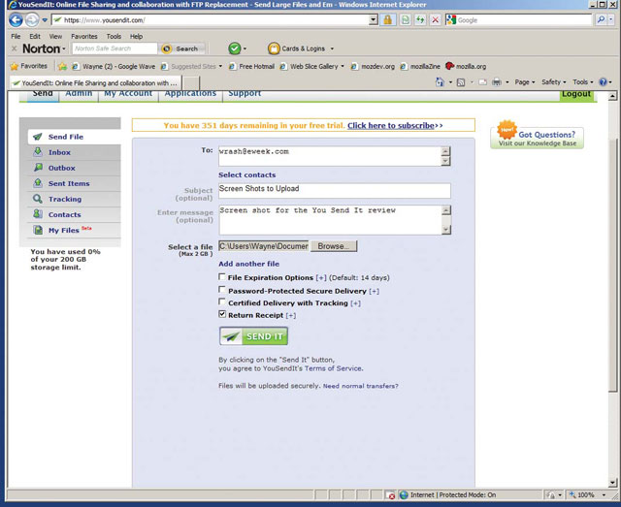Open the Page toolbar dropdown
The image size is (621, 507).
[525, 82]
